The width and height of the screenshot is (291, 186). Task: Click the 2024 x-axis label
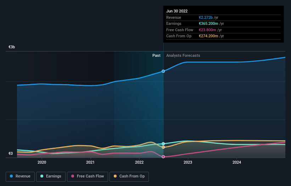coord(237,162)
